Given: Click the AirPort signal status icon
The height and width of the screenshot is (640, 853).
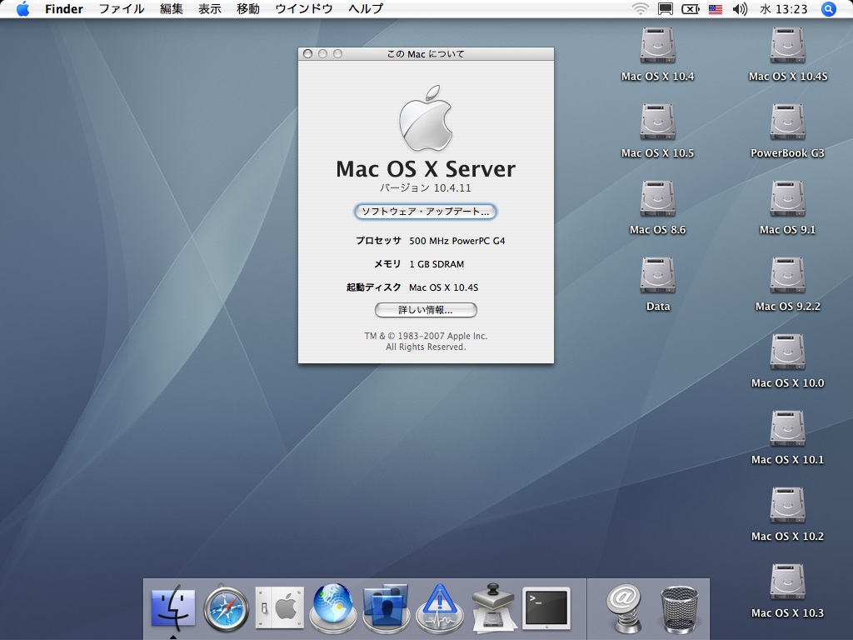Looking at the screenshot, I should click(641, 8).
